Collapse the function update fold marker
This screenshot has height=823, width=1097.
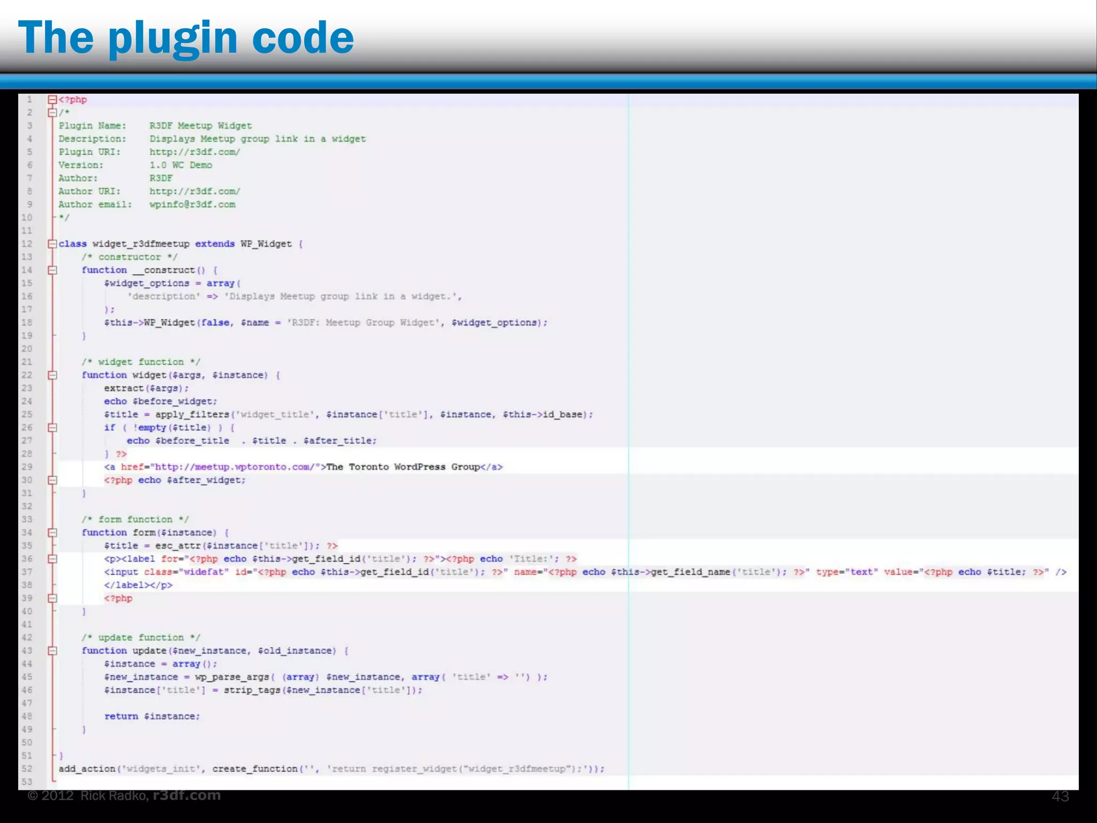(52, 650)
